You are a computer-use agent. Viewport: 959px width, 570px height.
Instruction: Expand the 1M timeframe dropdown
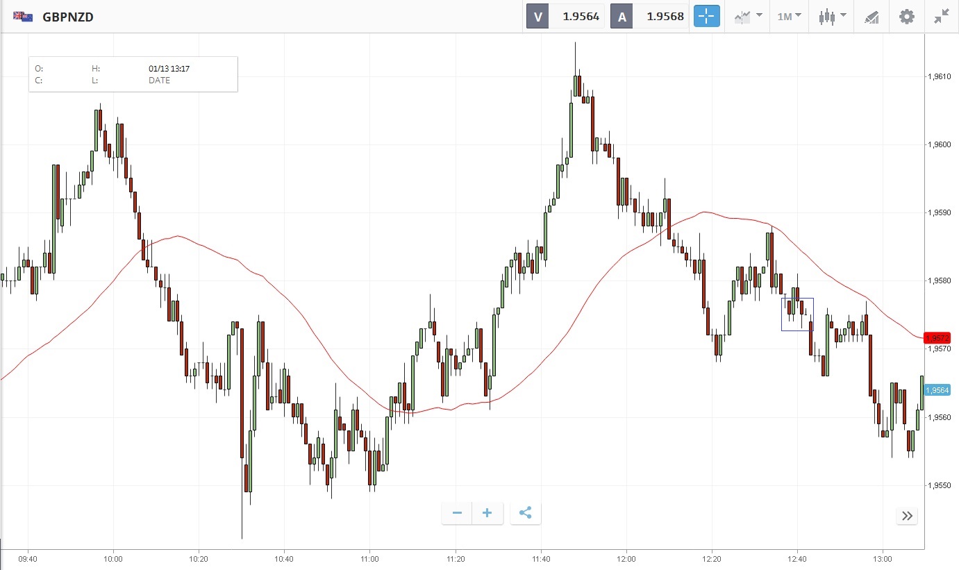[789, 17]
